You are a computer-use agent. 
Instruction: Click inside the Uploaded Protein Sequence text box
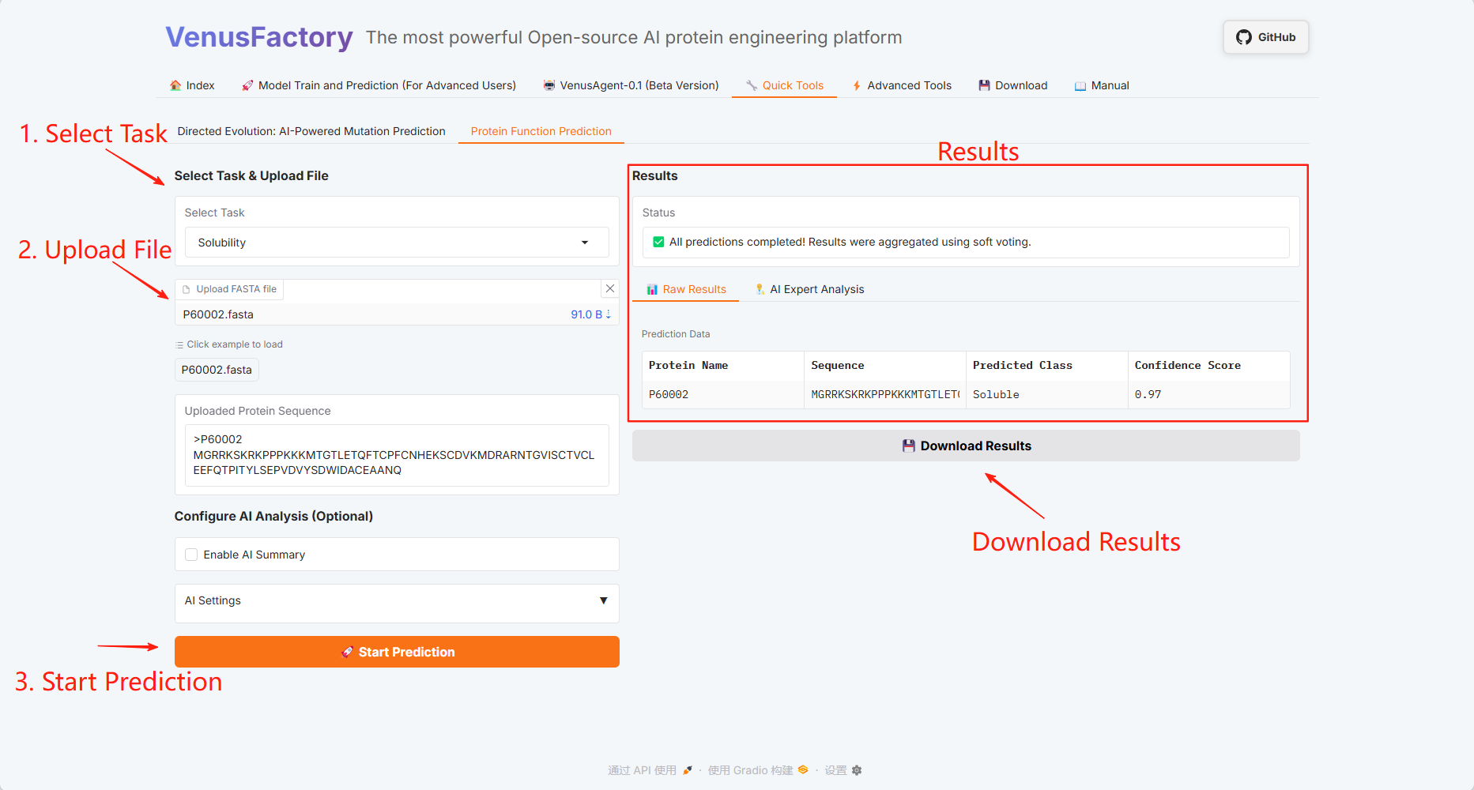[396, 455]
